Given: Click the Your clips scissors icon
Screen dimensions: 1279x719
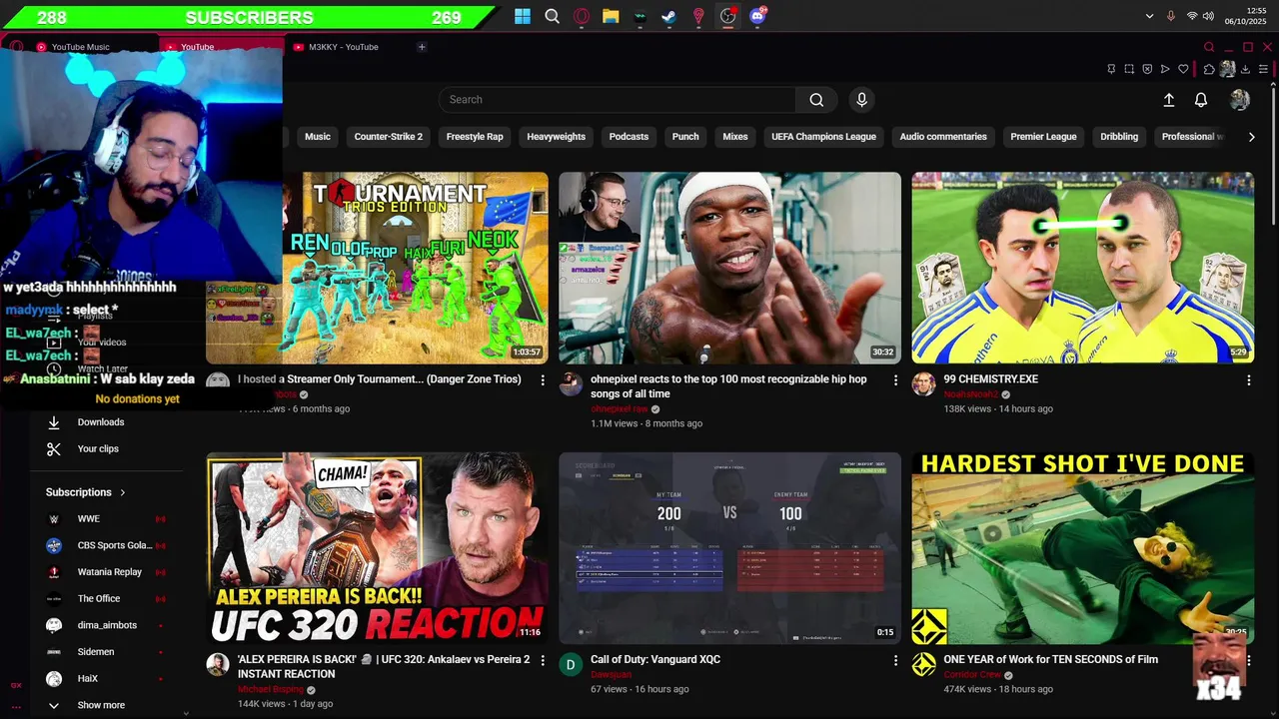Looking at the screenshot, I should pyautogui.click(x=54, y=449).
